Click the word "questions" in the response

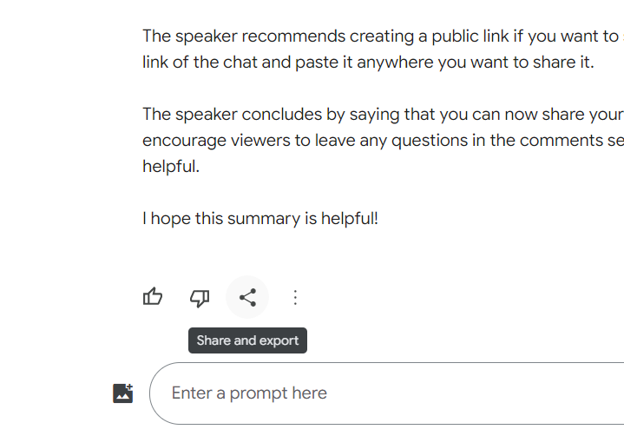tap(430, 141)
